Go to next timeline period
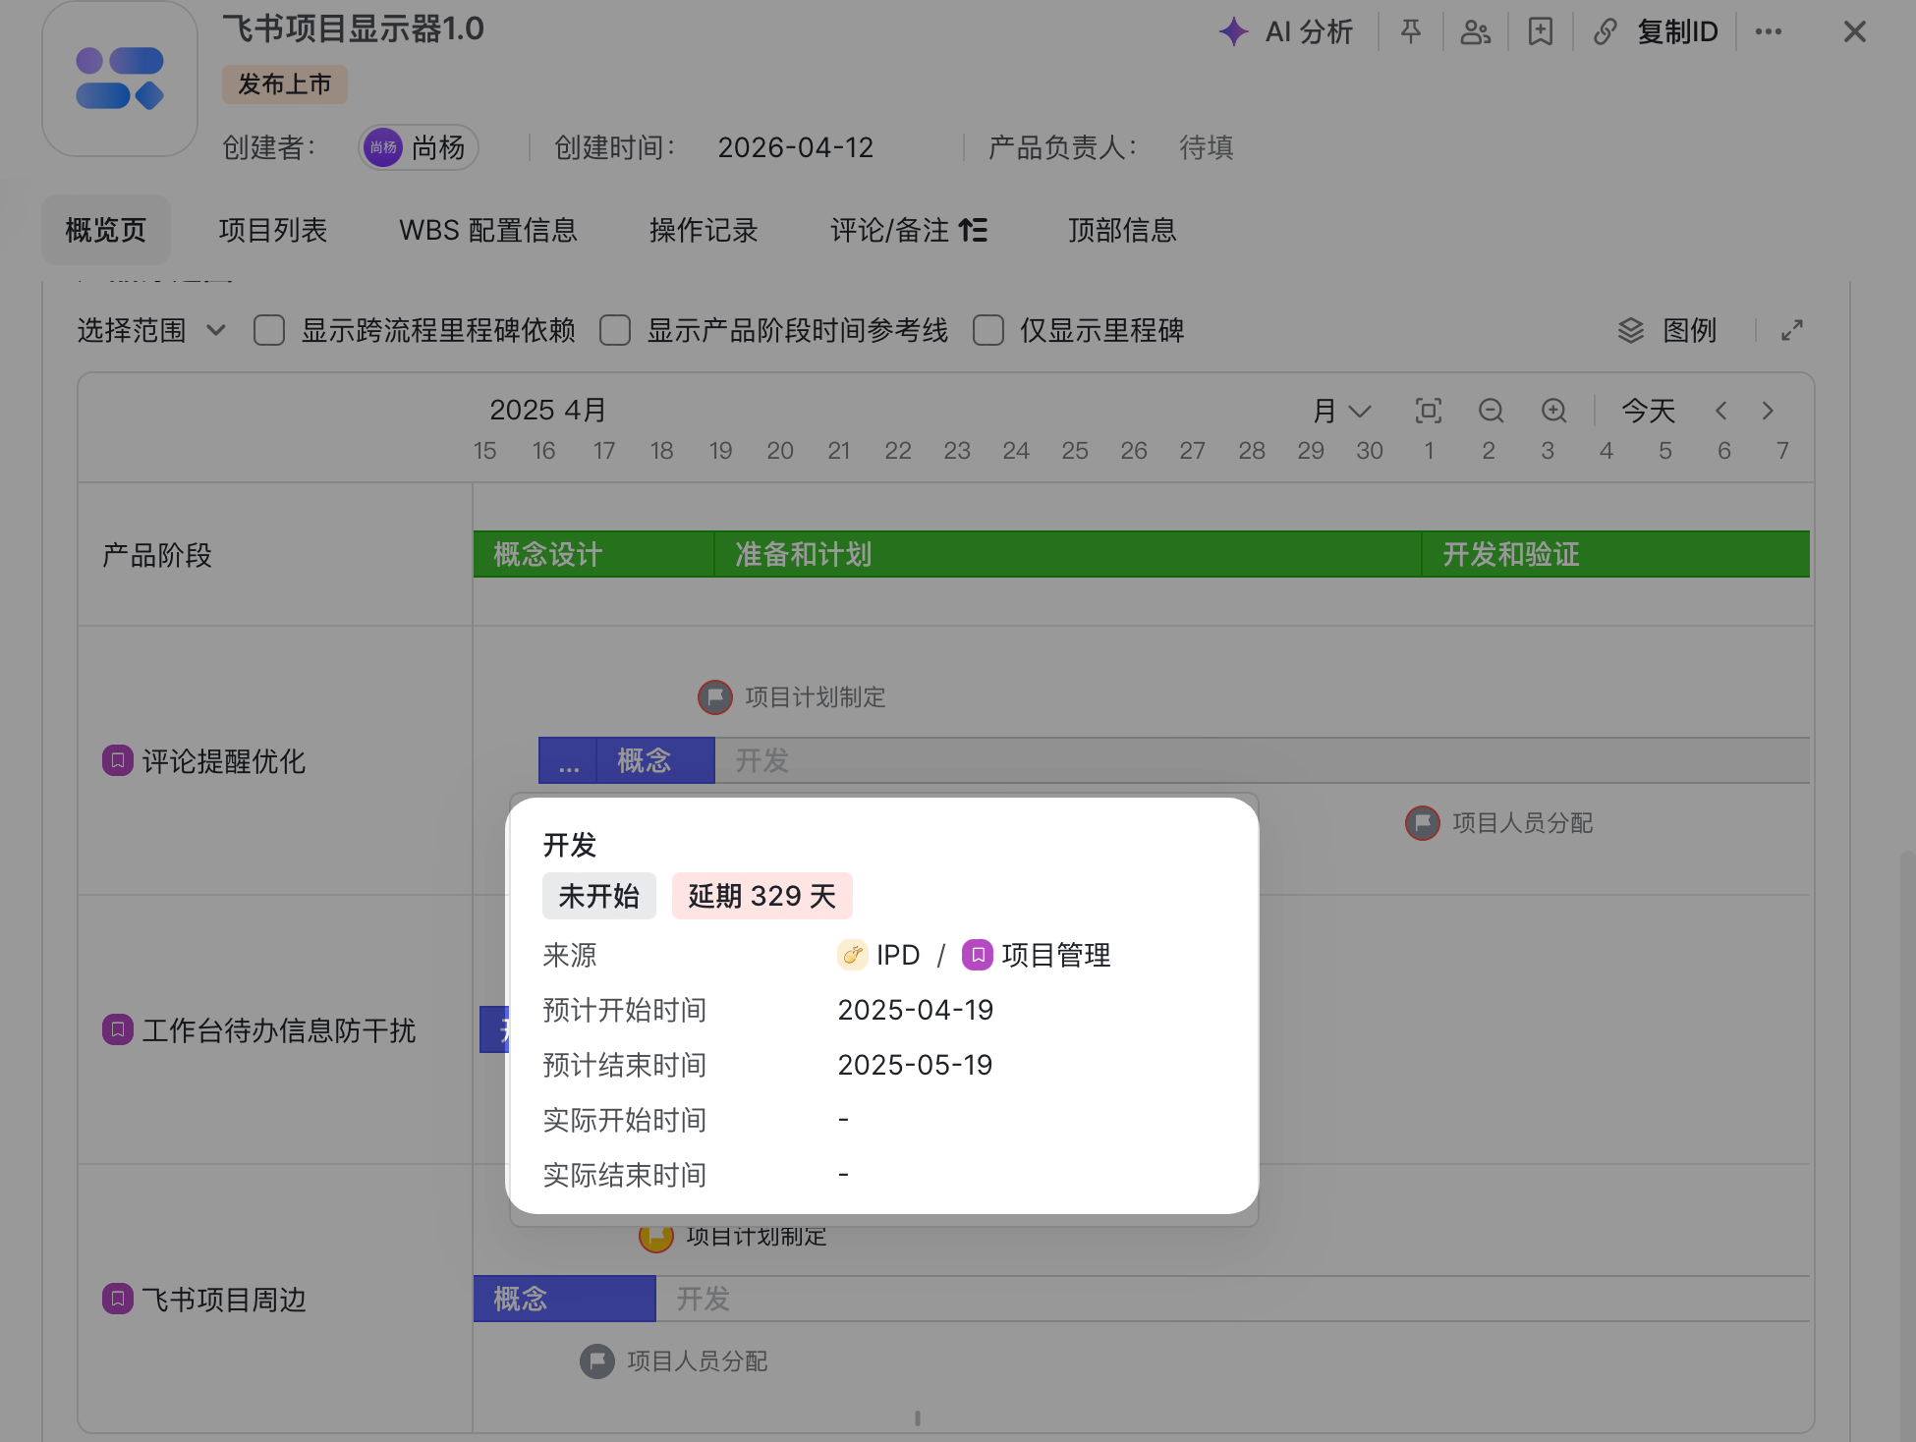This screenshot has height=1442, width=1916. pyautogui.click(x=1769, y=411)
